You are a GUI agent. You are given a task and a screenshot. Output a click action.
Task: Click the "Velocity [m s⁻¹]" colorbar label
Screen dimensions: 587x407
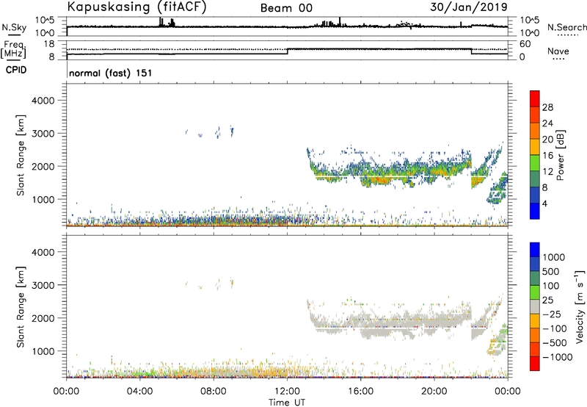coord(580,306)
